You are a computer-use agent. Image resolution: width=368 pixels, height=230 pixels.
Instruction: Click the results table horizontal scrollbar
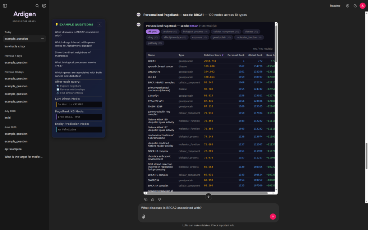point(207,193)
